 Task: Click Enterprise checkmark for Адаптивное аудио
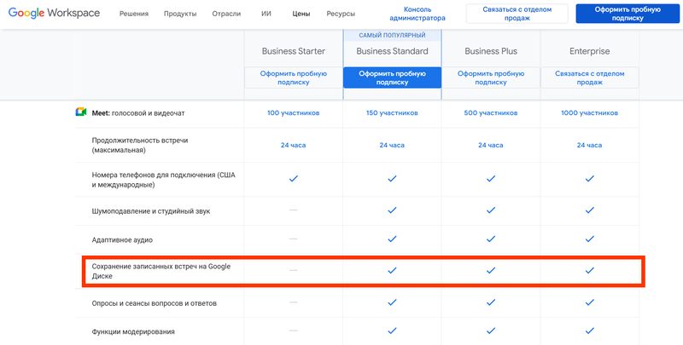tap(590, 239)
